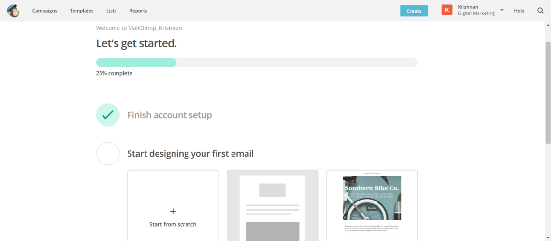551x241 pixels.
Task: Open the Templates menu
Action: click(x=82, y=11)
